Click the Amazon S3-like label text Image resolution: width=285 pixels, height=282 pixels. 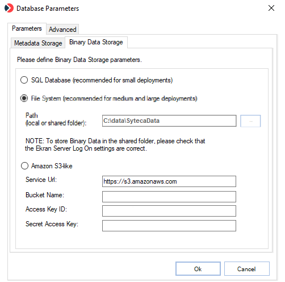[52, 166]
